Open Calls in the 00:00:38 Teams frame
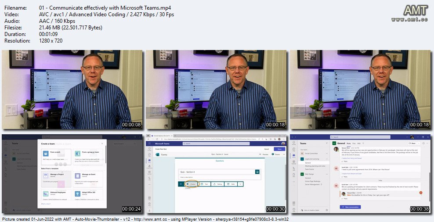Viewport: 434px width, 222px height. 294,168
